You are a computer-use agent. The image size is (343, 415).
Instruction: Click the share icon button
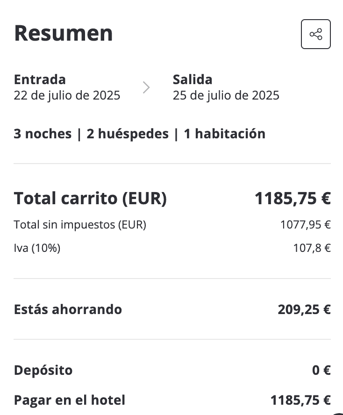pos(315,34)
